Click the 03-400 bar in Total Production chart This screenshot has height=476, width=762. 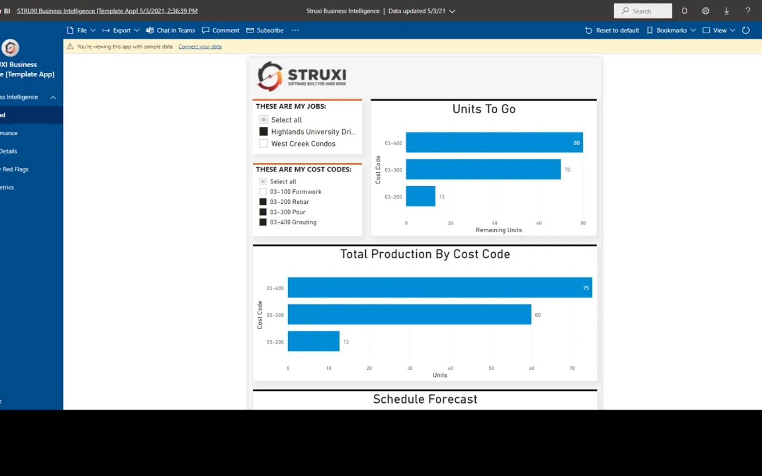click(440, 288)
